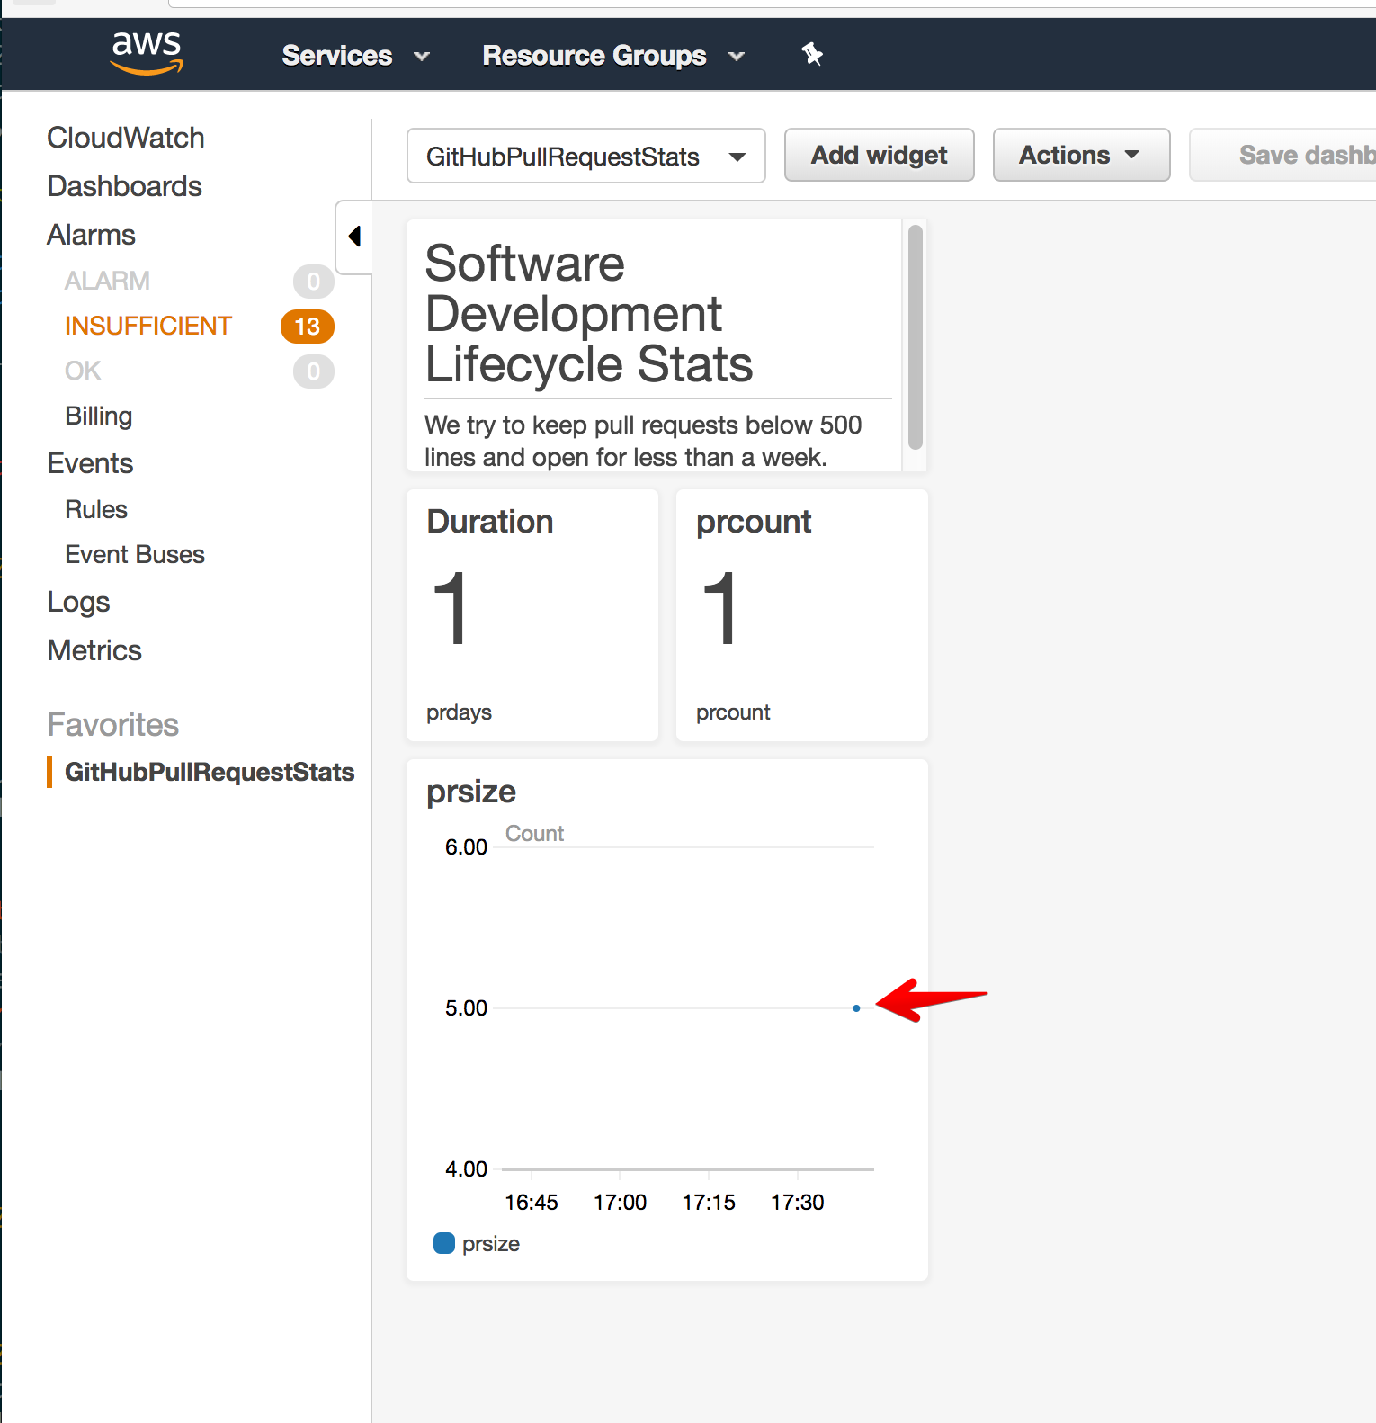This screenshot has height=1423, width=1376.
Task: Open Metrics in the sidebar
Action: pos(94,650)
